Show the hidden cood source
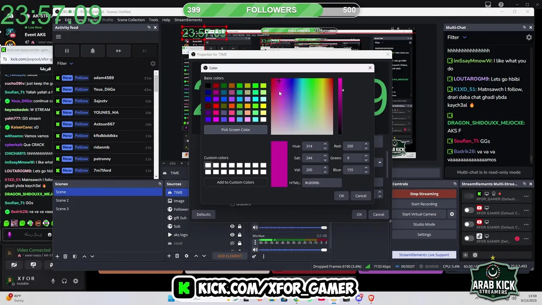 tap(232, 243)
